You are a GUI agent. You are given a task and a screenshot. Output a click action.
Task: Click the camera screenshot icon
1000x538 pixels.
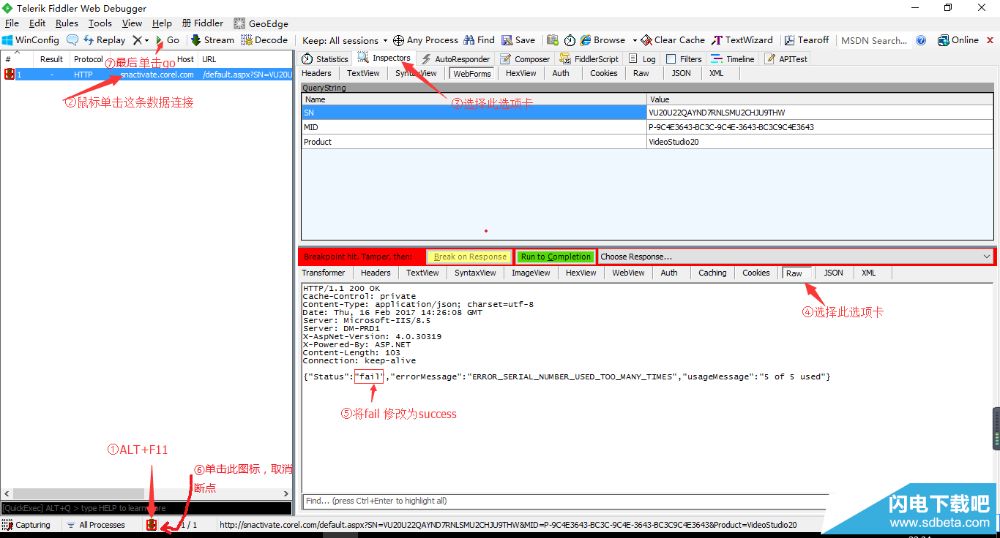553,40
